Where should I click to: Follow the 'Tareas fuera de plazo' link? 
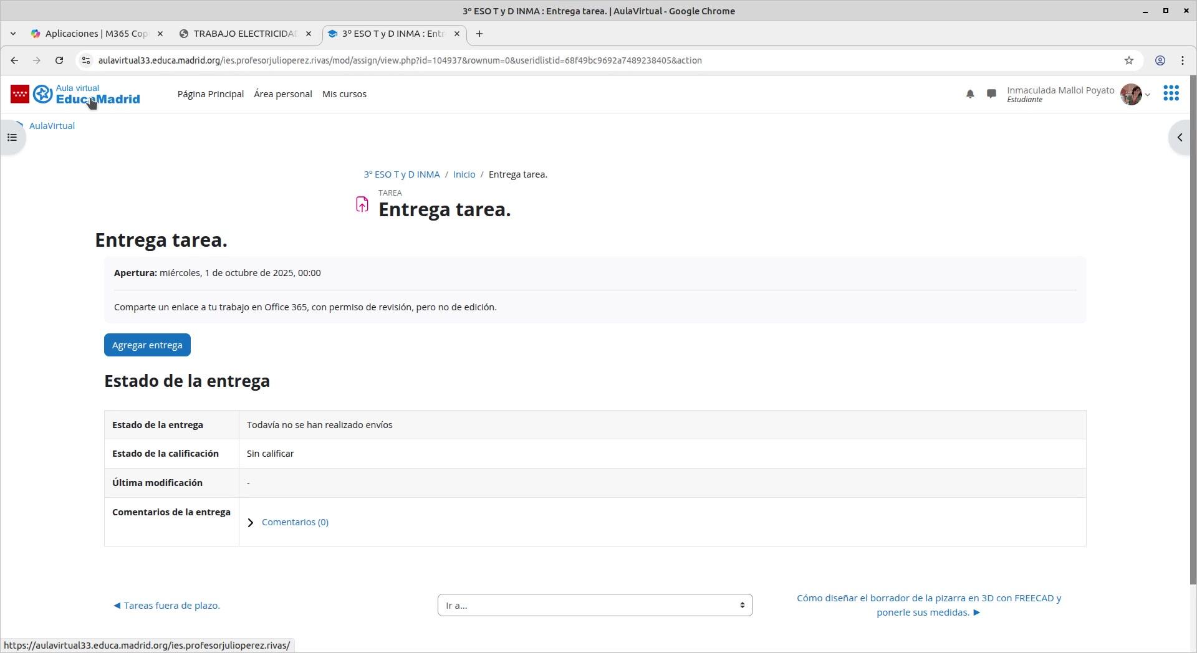coord(166,606)
